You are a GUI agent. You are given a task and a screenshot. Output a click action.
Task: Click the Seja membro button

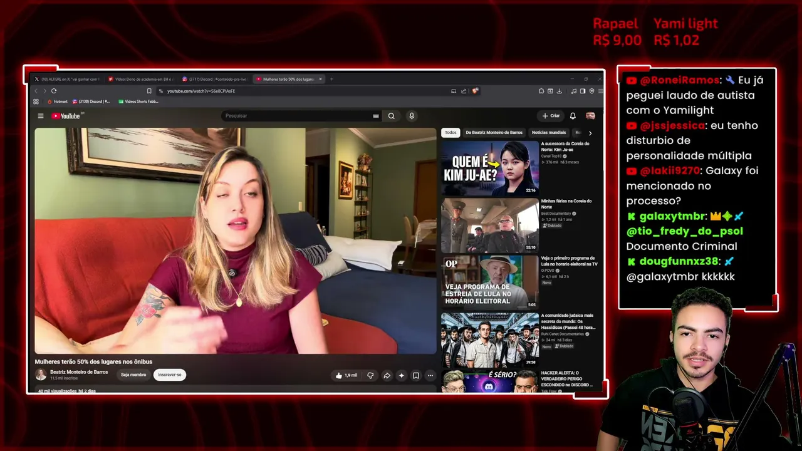[133, 375]
